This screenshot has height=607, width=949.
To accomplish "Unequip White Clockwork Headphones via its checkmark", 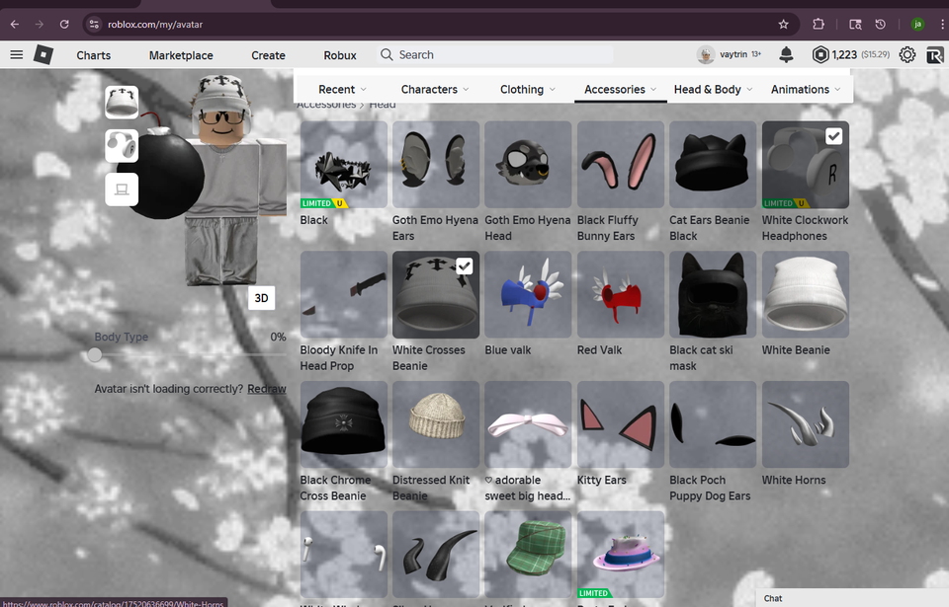I will coord(833,137).
